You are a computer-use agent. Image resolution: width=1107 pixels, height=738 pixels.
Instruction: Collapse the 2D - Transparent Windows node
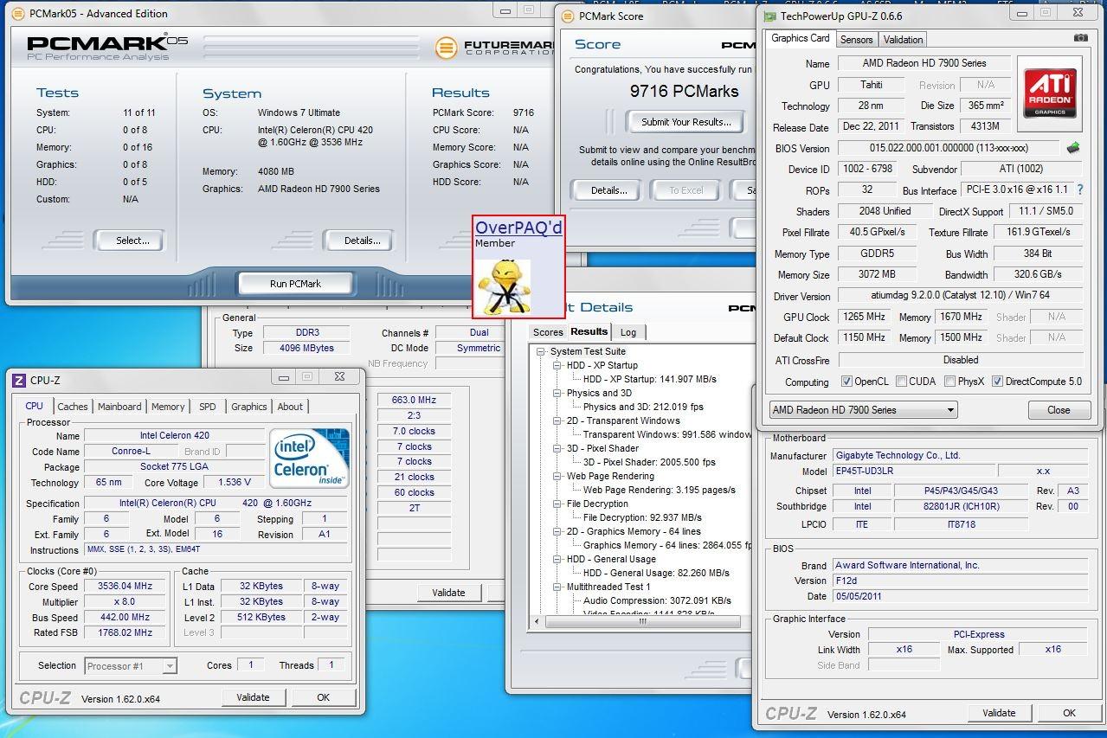pos(558,421)
